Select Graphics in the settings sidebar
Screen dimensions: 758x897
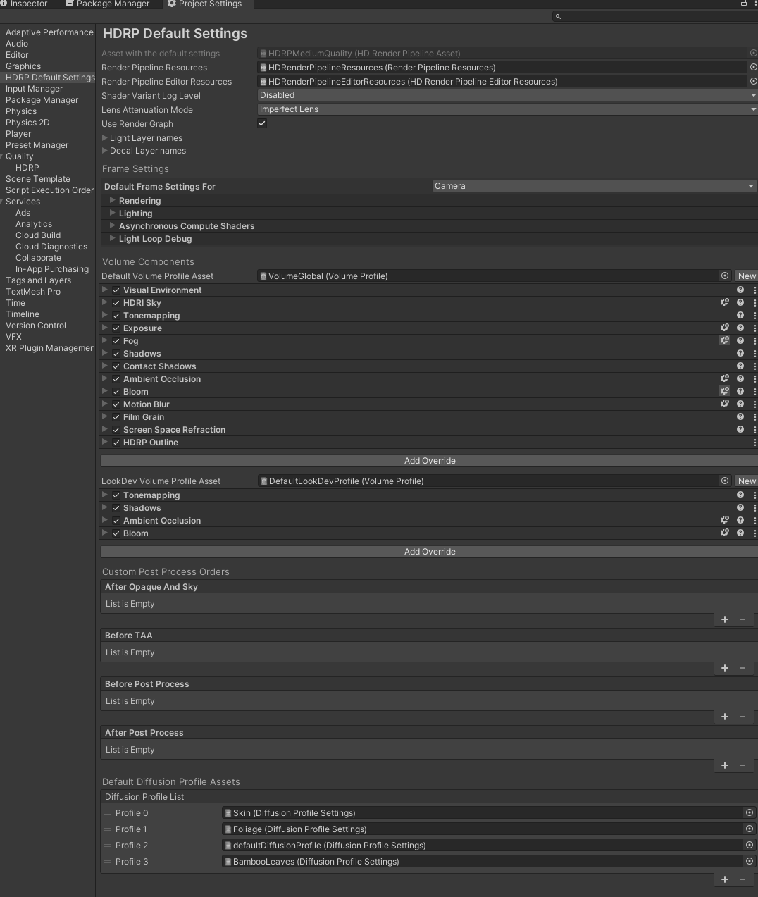tap(23, 66)
